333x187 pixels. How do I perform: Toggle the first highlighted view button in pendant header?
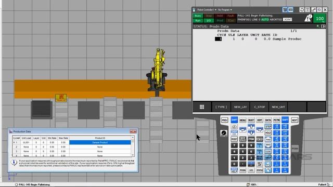click(285, 10)
